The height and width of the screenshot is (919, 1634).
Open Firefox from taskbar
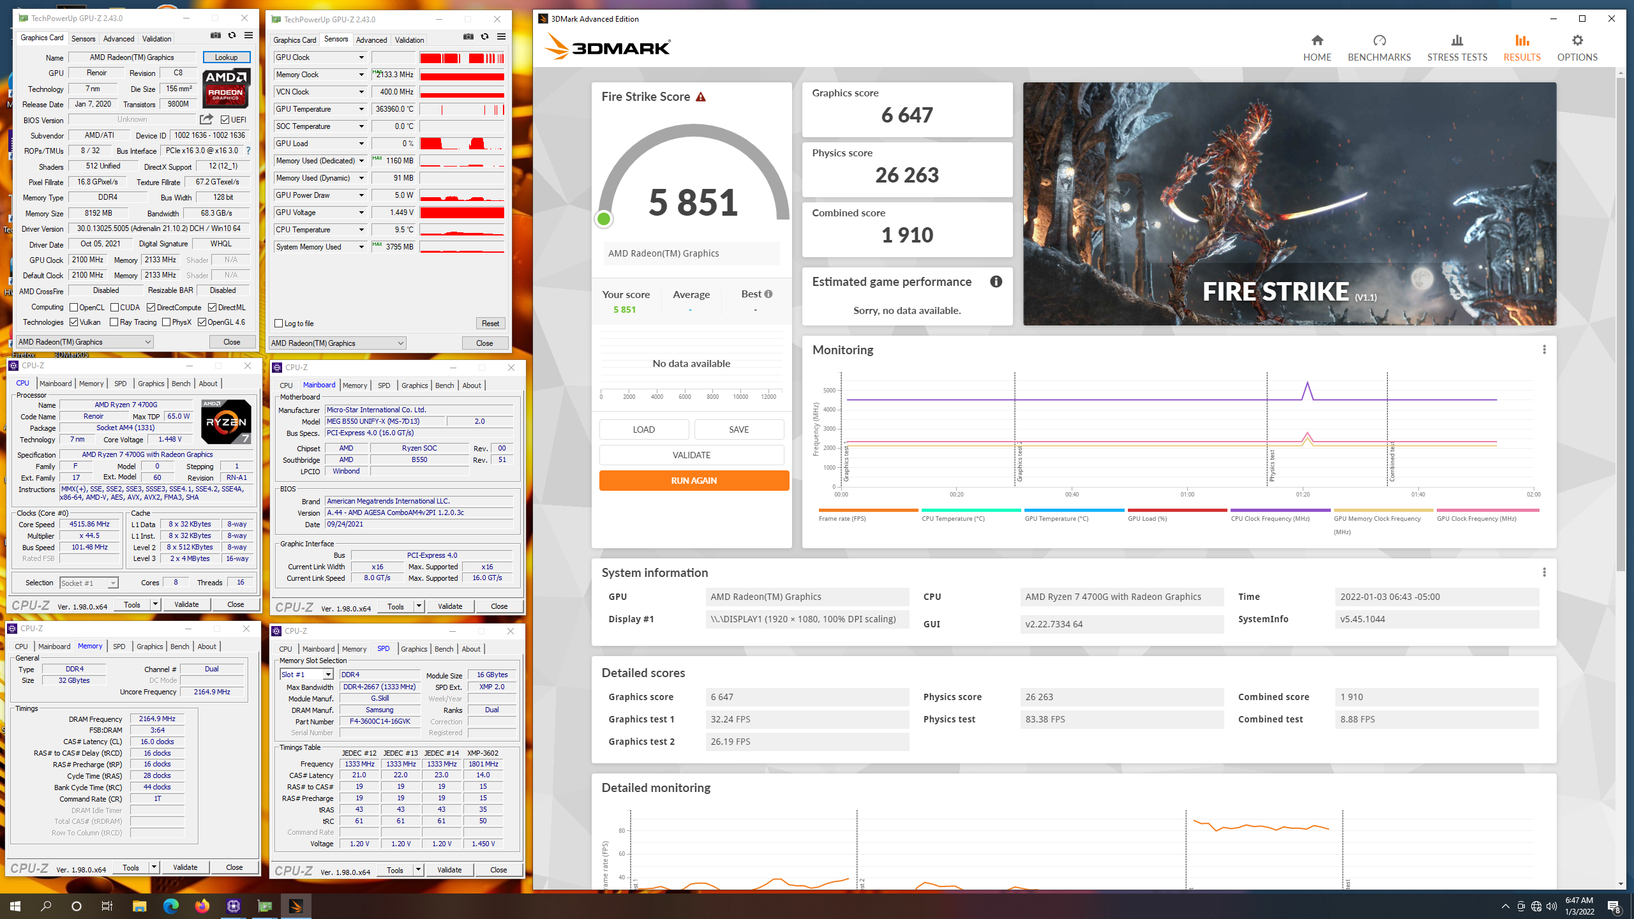coord(202,906)
